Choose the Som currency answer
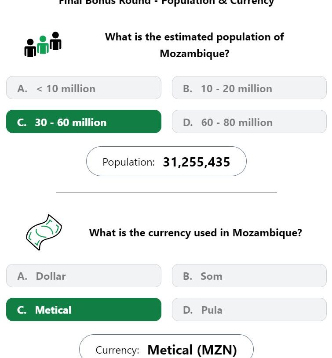Viewport: 332px width, 358px height. click(x=249, y=275)
